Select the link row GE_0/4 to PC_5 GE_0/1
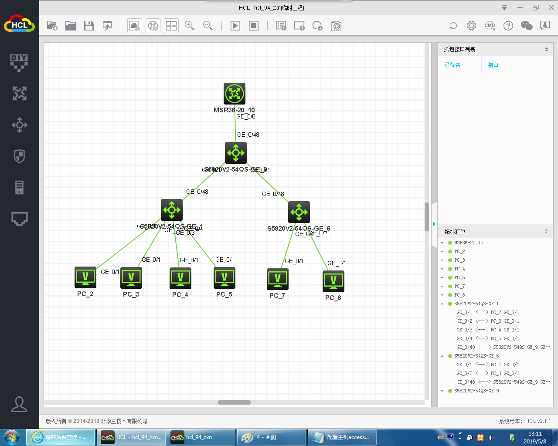This screenshot has width=558, height=446. coord(488,339)
